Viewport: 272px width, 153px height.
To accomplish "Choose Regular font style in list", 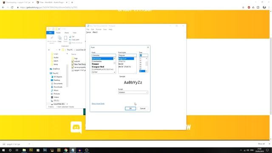I will pos(126,59).
